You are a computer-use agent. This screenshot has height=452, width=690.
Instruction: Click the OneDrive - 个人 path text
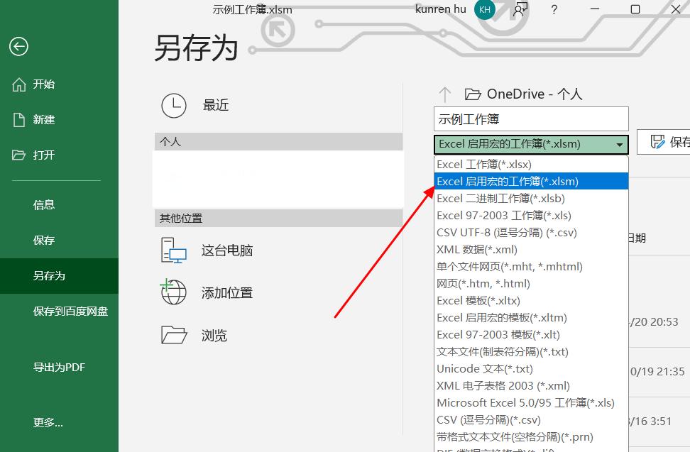[x=535, y=94]
